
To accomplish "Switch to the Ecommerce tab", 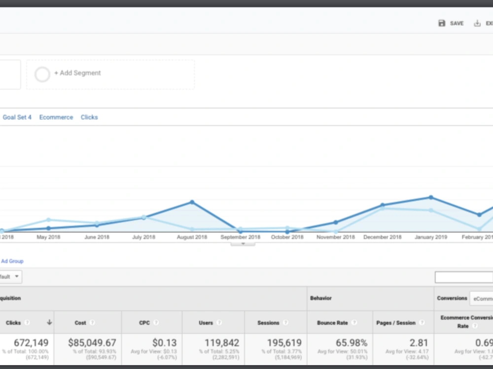I will (x=56, y=117).
